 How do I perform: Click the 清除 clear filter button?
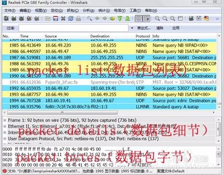click(160, 28)
